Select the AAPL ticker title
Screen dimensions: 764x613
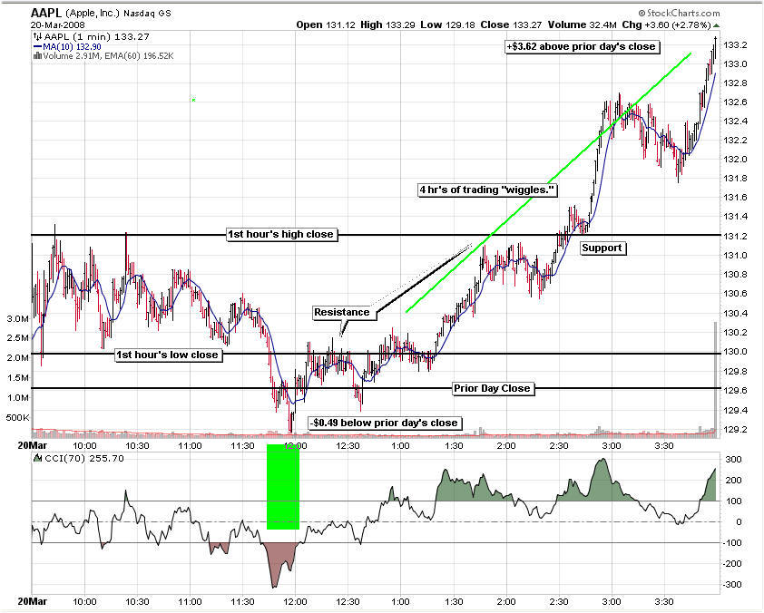click(x=46, y=13)
